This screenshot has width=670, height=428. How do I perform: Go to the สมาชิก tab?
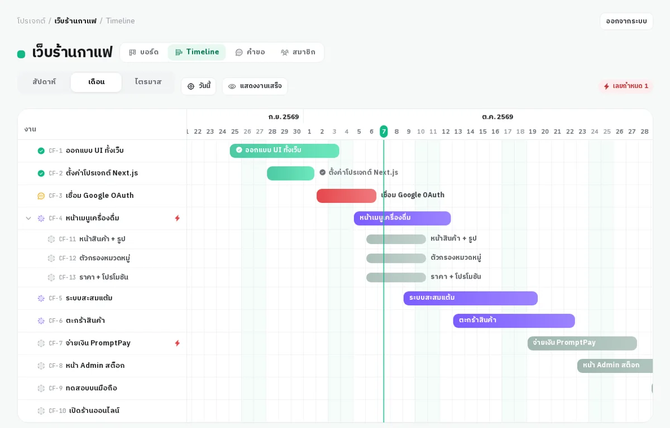pos(298,52)
